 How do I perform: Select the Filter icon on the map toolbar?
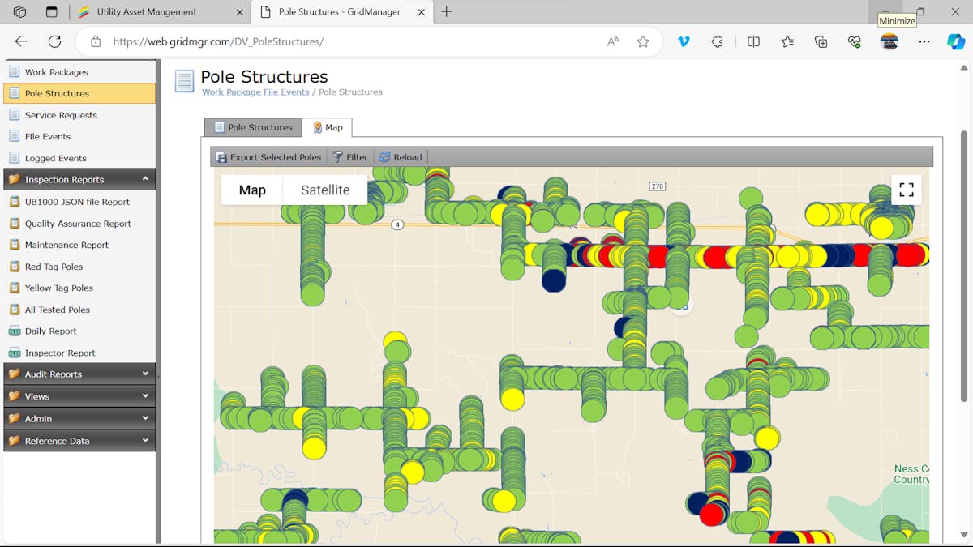(x=340, y=156)
